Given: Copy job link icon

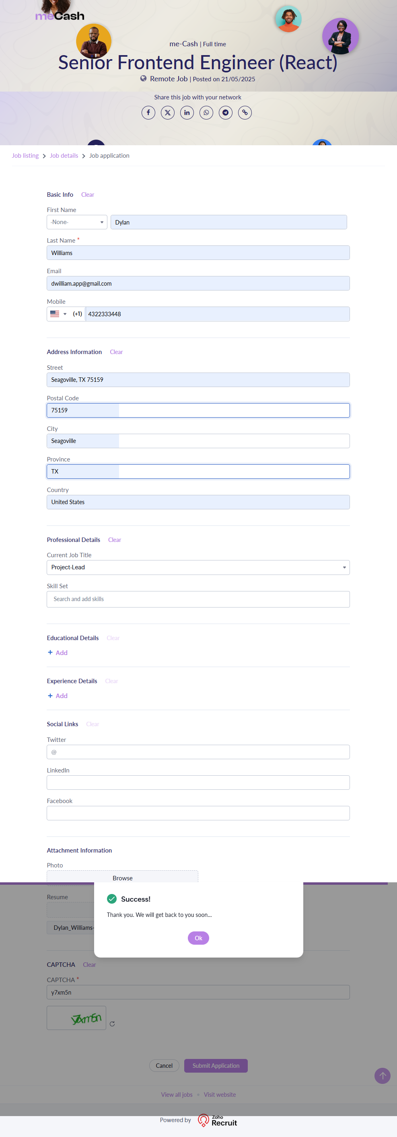Looking at the screenshot, I should pos(245,113).
